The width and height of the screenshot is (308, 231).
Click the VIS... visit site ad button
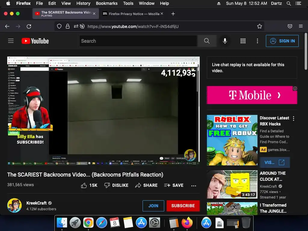click(274, 162)
